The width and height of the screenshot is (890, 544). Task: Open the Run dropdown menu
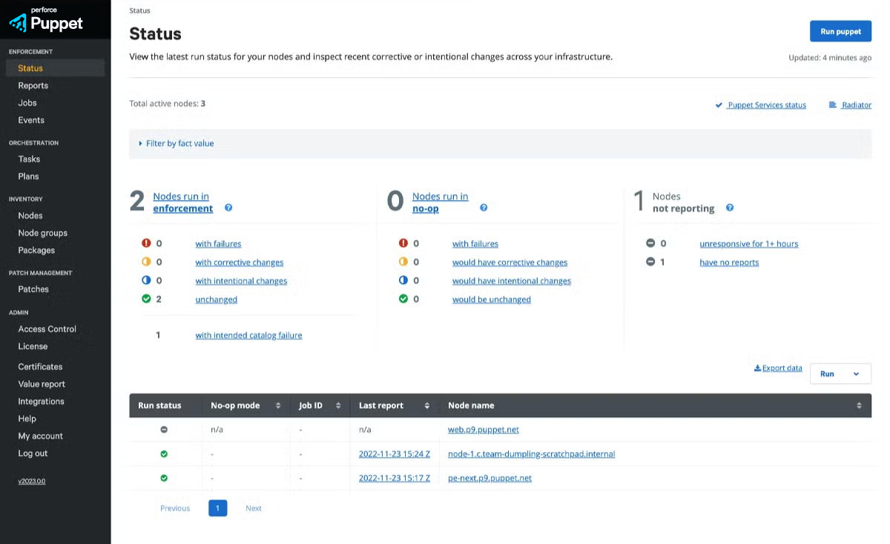point(840,374)
